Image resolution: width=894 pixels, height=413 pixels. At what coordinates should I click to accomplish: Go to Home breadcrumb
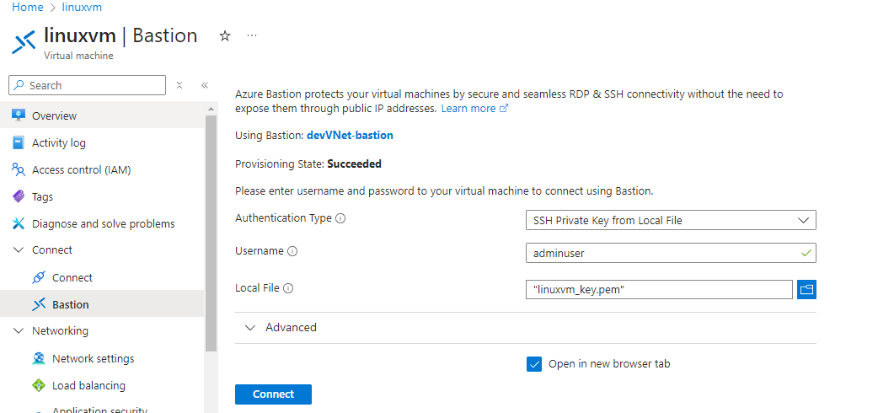(x=27, y=8)
